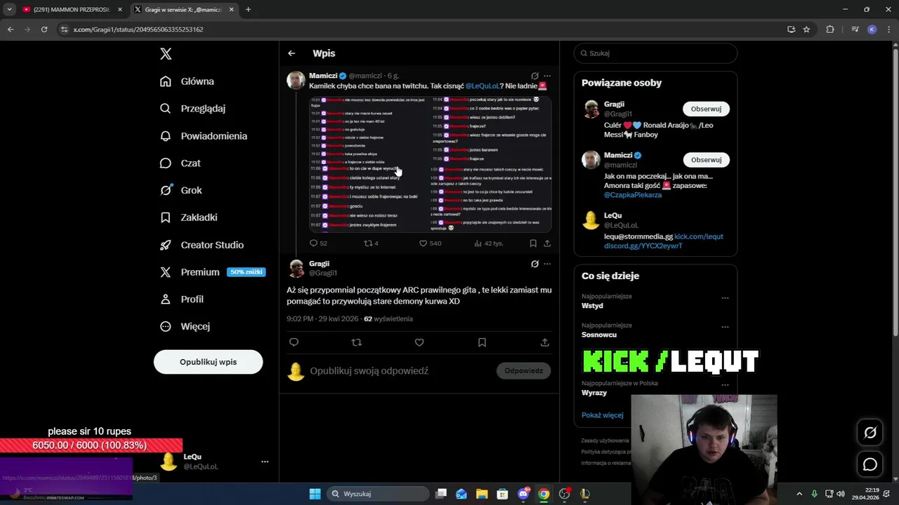
Task: Open more options on Gragii's post
Action: click(x=547, y=264)
